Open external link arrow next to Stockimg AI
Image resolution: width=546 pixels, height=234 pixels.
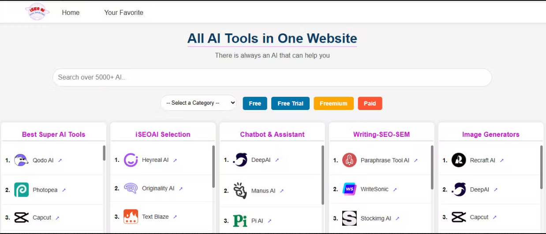[397, 219]
